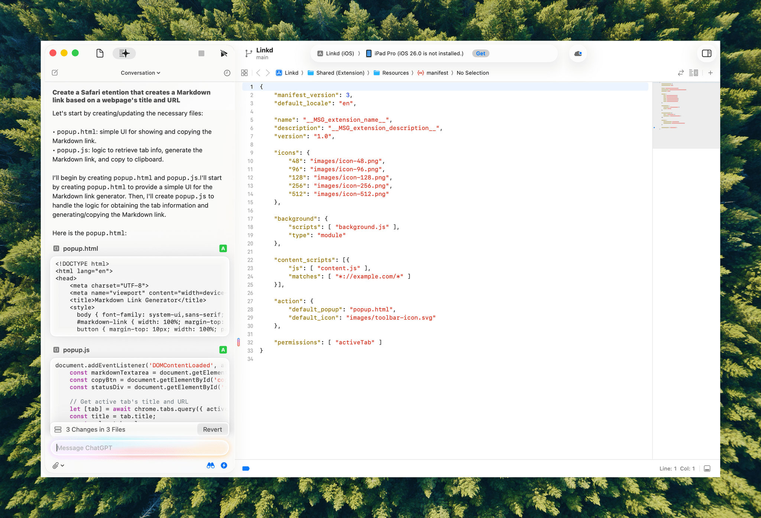This screenshot has height=518, width=761.
Task: Open the Conversation dropdown
Action: point(140,73)
